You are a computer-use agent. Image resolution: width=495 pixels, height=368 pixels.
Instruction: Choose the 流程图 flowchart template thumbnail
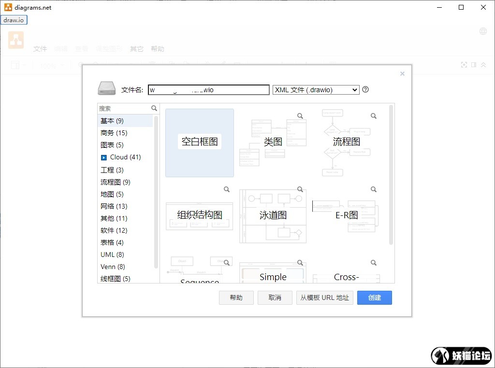coord(346,143)
